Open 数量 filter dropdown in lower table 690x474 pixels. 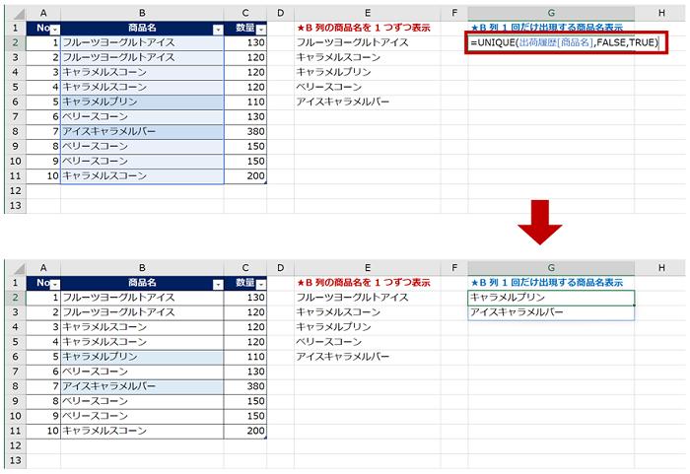click(260, 284)
